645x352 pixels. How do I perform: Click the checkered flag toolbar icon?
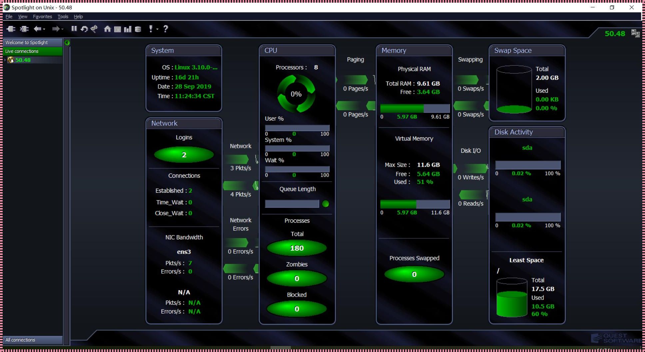[94, 29]
